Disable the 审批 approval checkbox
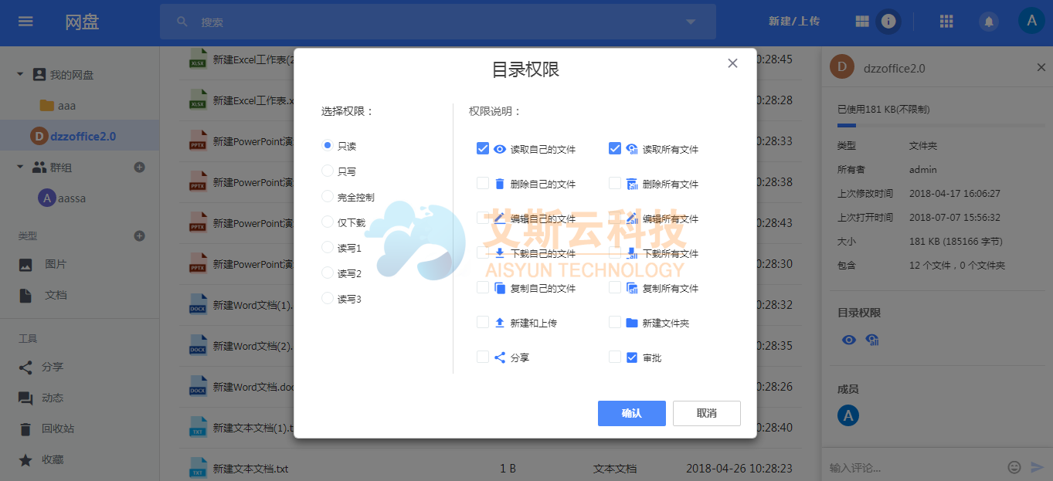This screenshot has width=1053, height=481. [x=615, y=357]
